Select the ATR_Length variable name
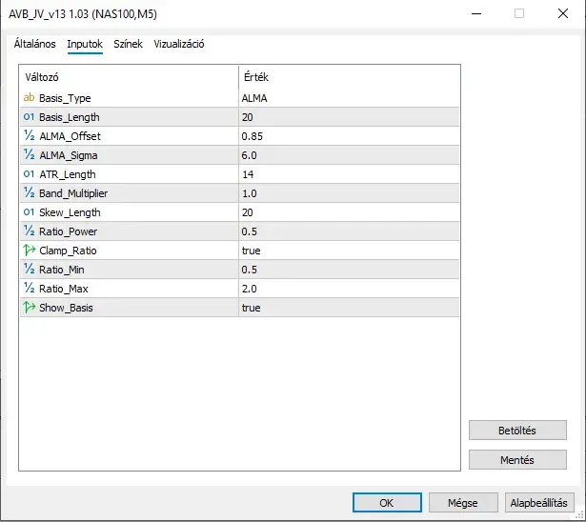Viewport: 586px width, 522px height. [x=68, y=174]
